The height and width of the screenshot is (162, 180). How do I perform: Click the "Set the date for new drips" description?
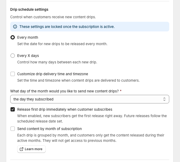click(x=62, y=44)
